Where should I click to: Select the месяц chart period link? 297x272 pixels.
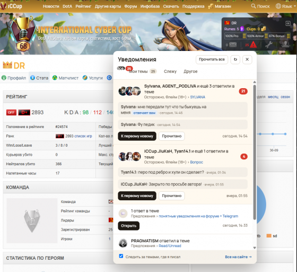(273, 97)
